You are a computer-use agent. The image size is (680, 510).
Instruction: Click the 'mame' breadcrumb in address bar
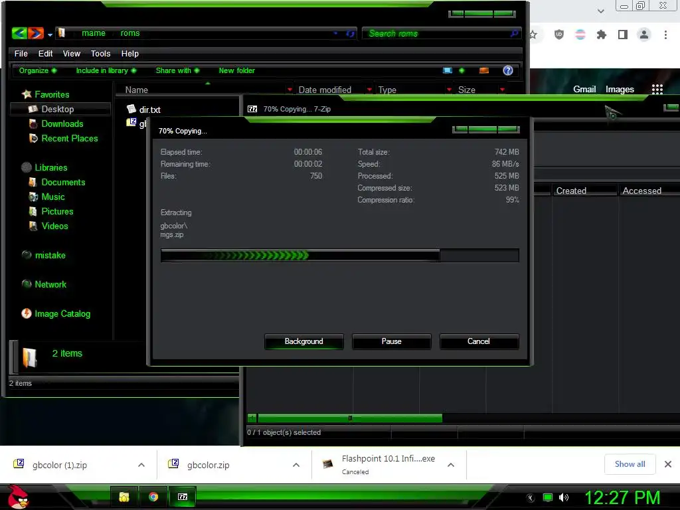[x=94, y=33]
